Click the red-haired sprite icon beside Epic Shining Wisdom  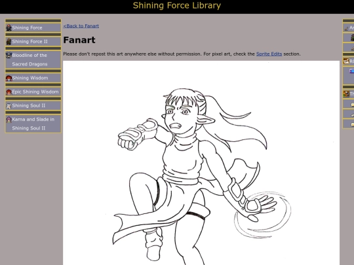(x=9, y=92)
